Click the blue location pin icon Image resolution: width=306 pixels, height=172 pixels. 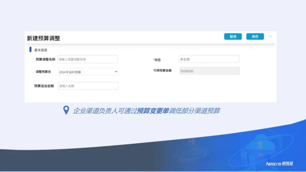(x=66, y=110)
